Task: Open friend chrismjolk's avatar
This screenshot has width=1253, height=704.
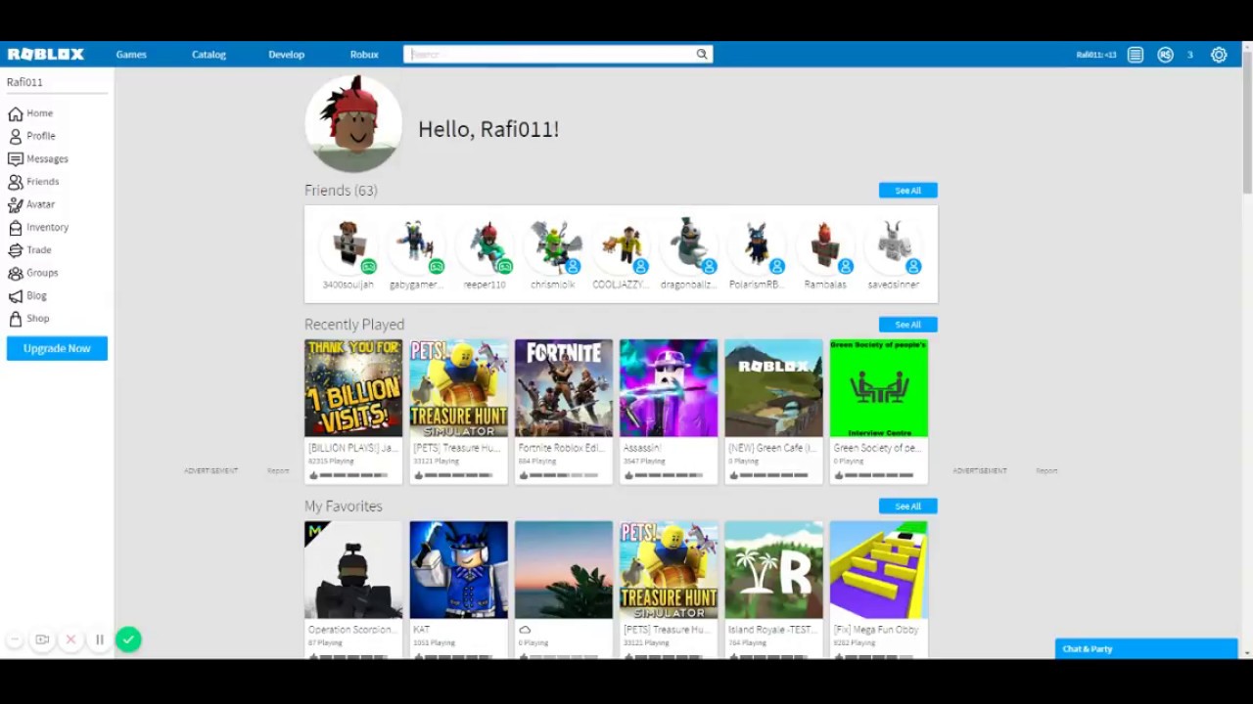Action: pos(553,244)
